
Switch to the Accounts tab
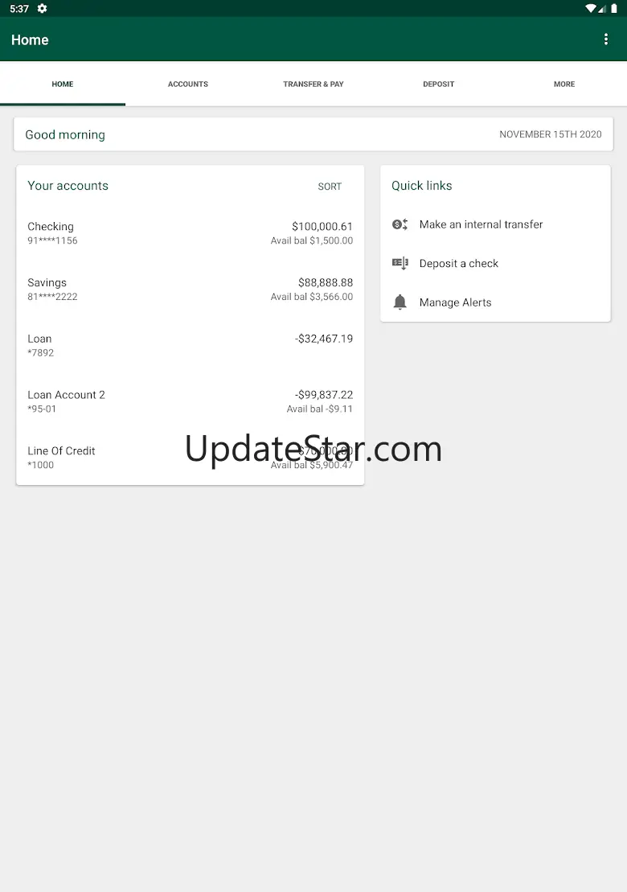(188, 84)
